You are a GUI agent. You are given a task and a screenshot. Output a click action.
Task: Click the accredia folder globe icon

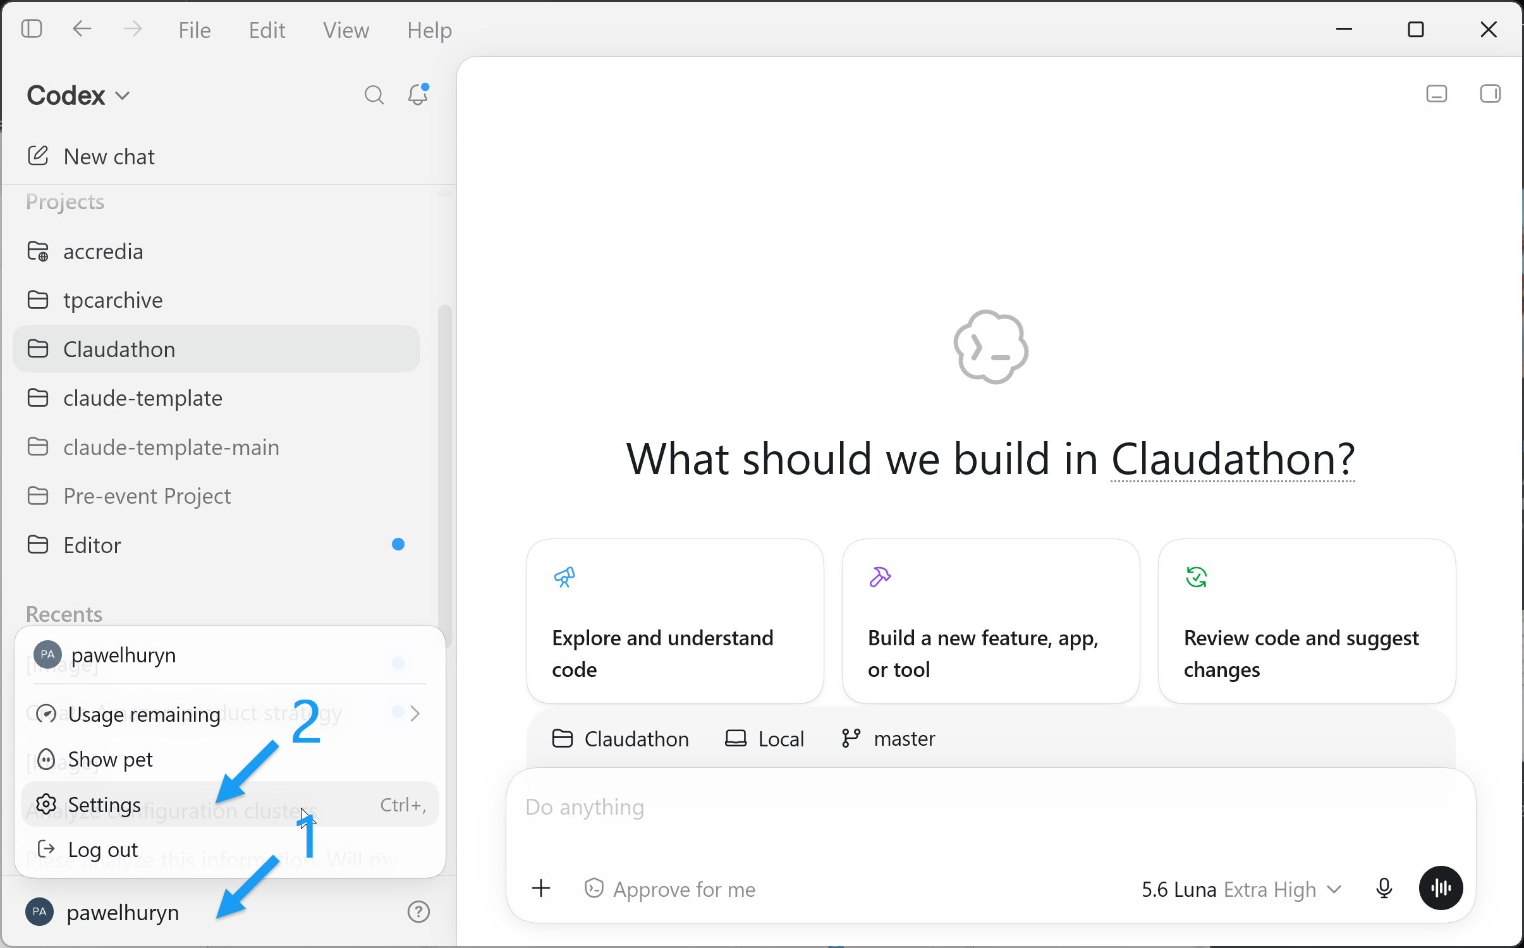[38, 252]
